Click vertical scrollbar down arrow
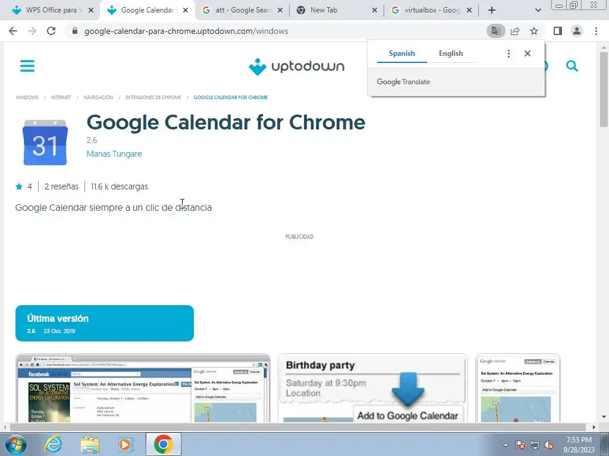Screen dimensions: 609x456 point(604,417)
